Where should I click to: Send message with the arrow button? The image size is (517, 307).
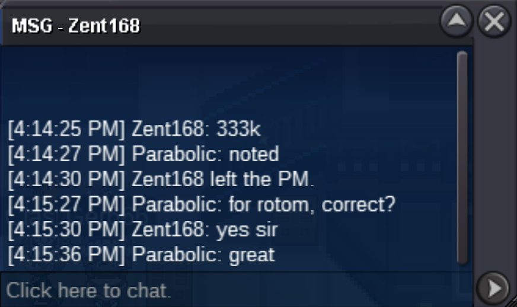[493, 289]
